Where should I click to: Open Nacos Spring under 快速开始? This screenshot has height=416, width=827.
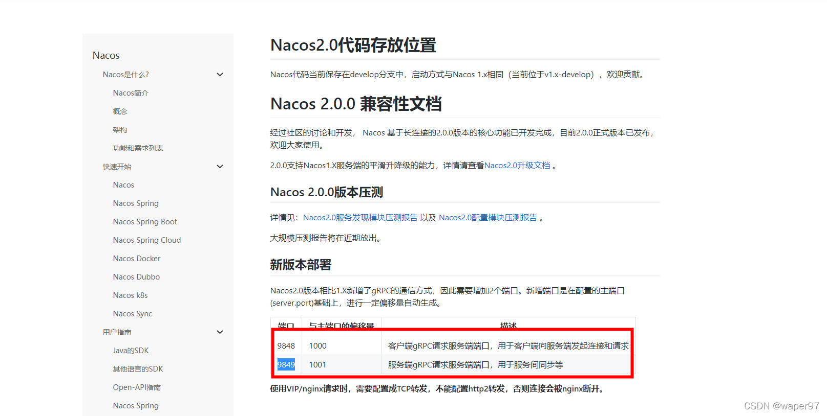pyautogui.click(x=136, y=203)
